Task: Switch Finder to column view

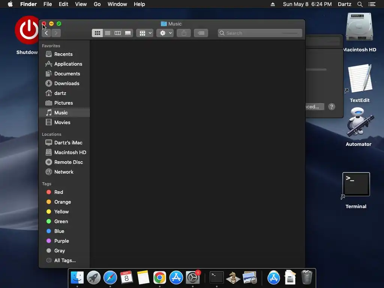Action: click(x=118, y=33)
